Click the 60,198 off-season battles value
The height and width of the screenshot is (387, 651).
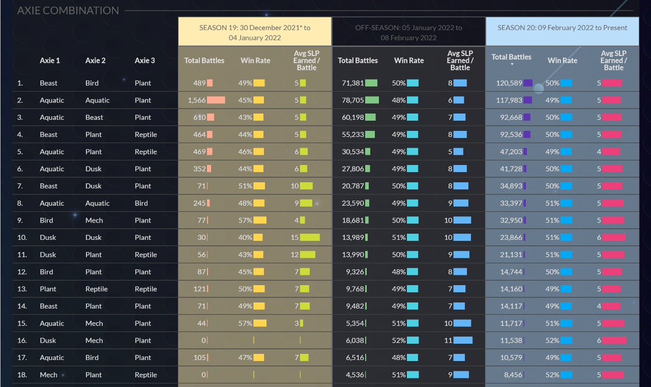coord(353,117)
